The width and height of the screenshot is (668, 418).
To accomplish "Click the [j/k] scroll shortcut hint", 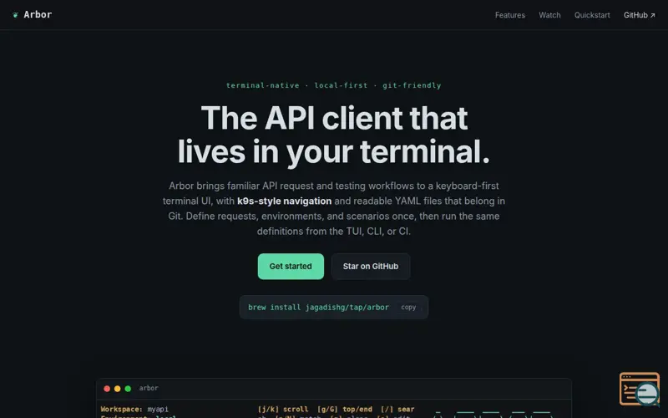I will [283, 409].
